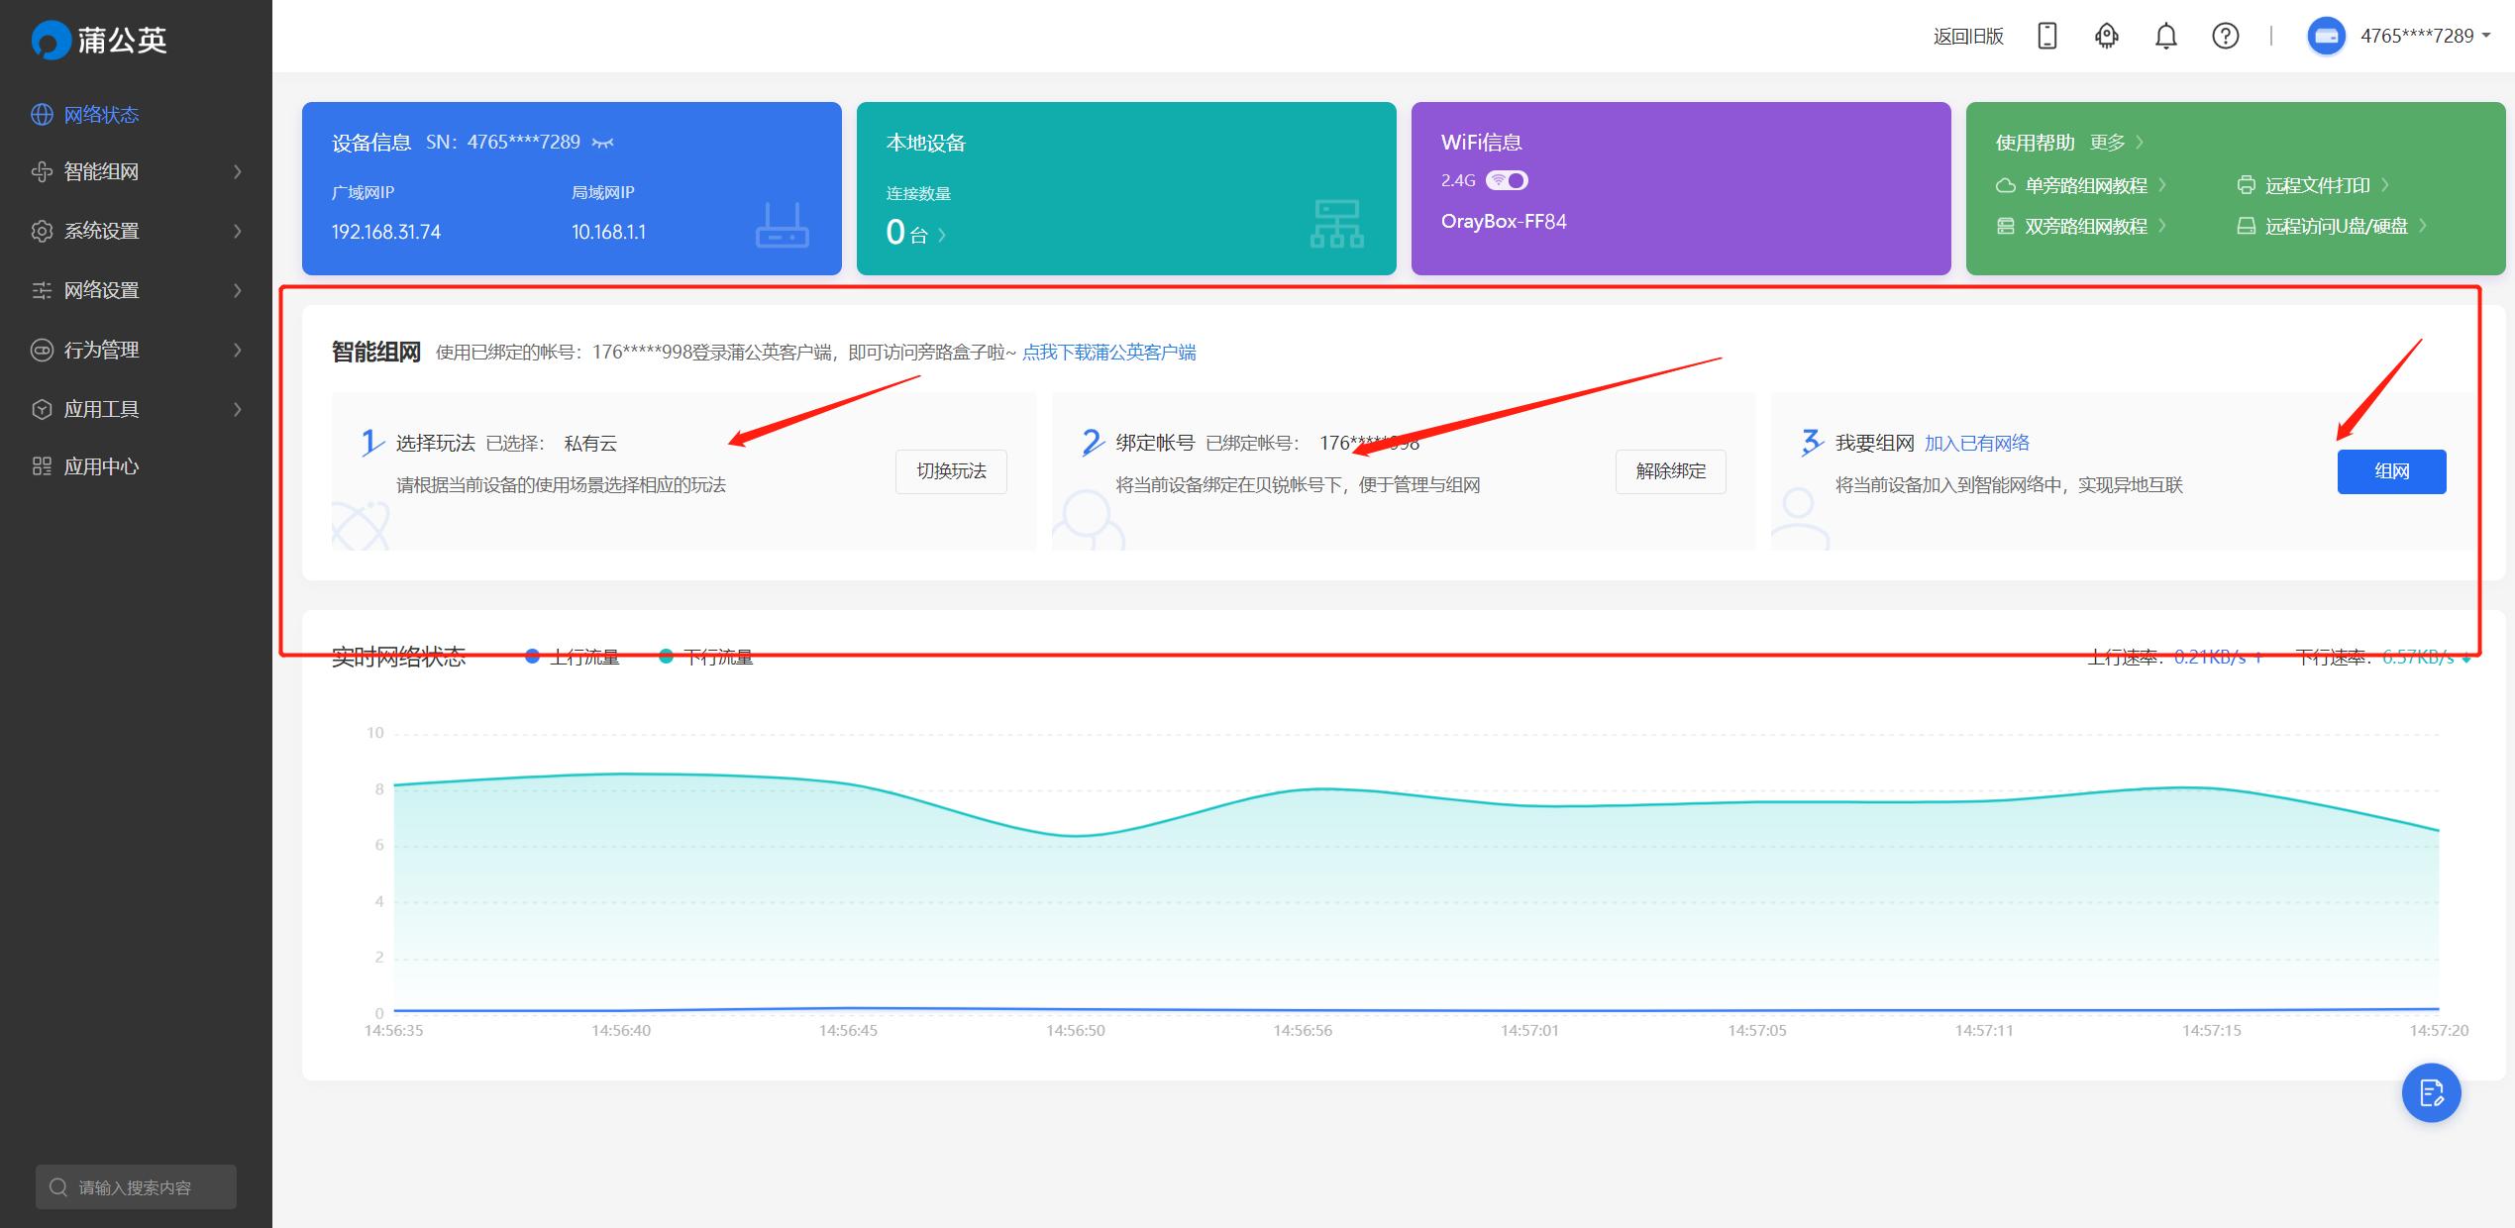This screenshot has height=1228, width=2515.
Task: Click the sidebar search input field
Action: click(x=136, y=1186)
